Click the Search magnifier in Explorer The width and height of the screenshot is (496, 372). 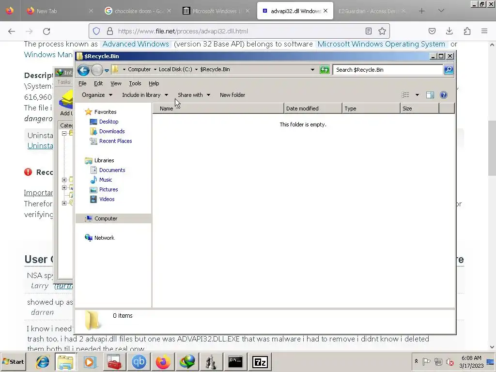449,70
